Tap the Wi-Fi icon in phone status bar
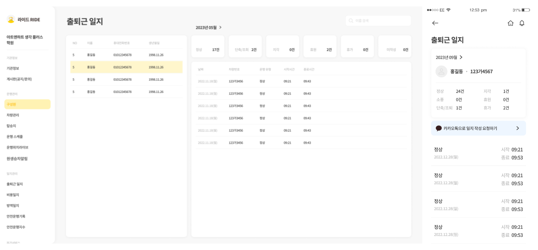This screenshot has width=538, height=250. coord(448,10)
